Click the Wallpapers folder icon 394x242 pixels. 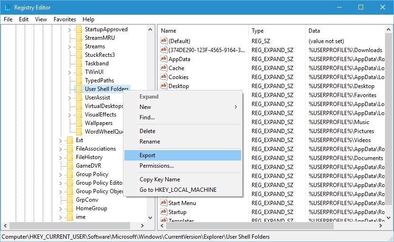click(x=79, y=123)
